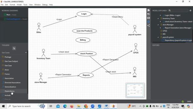
Task: Click the 100% zoom level in status bar
Action: pos(189,101)
